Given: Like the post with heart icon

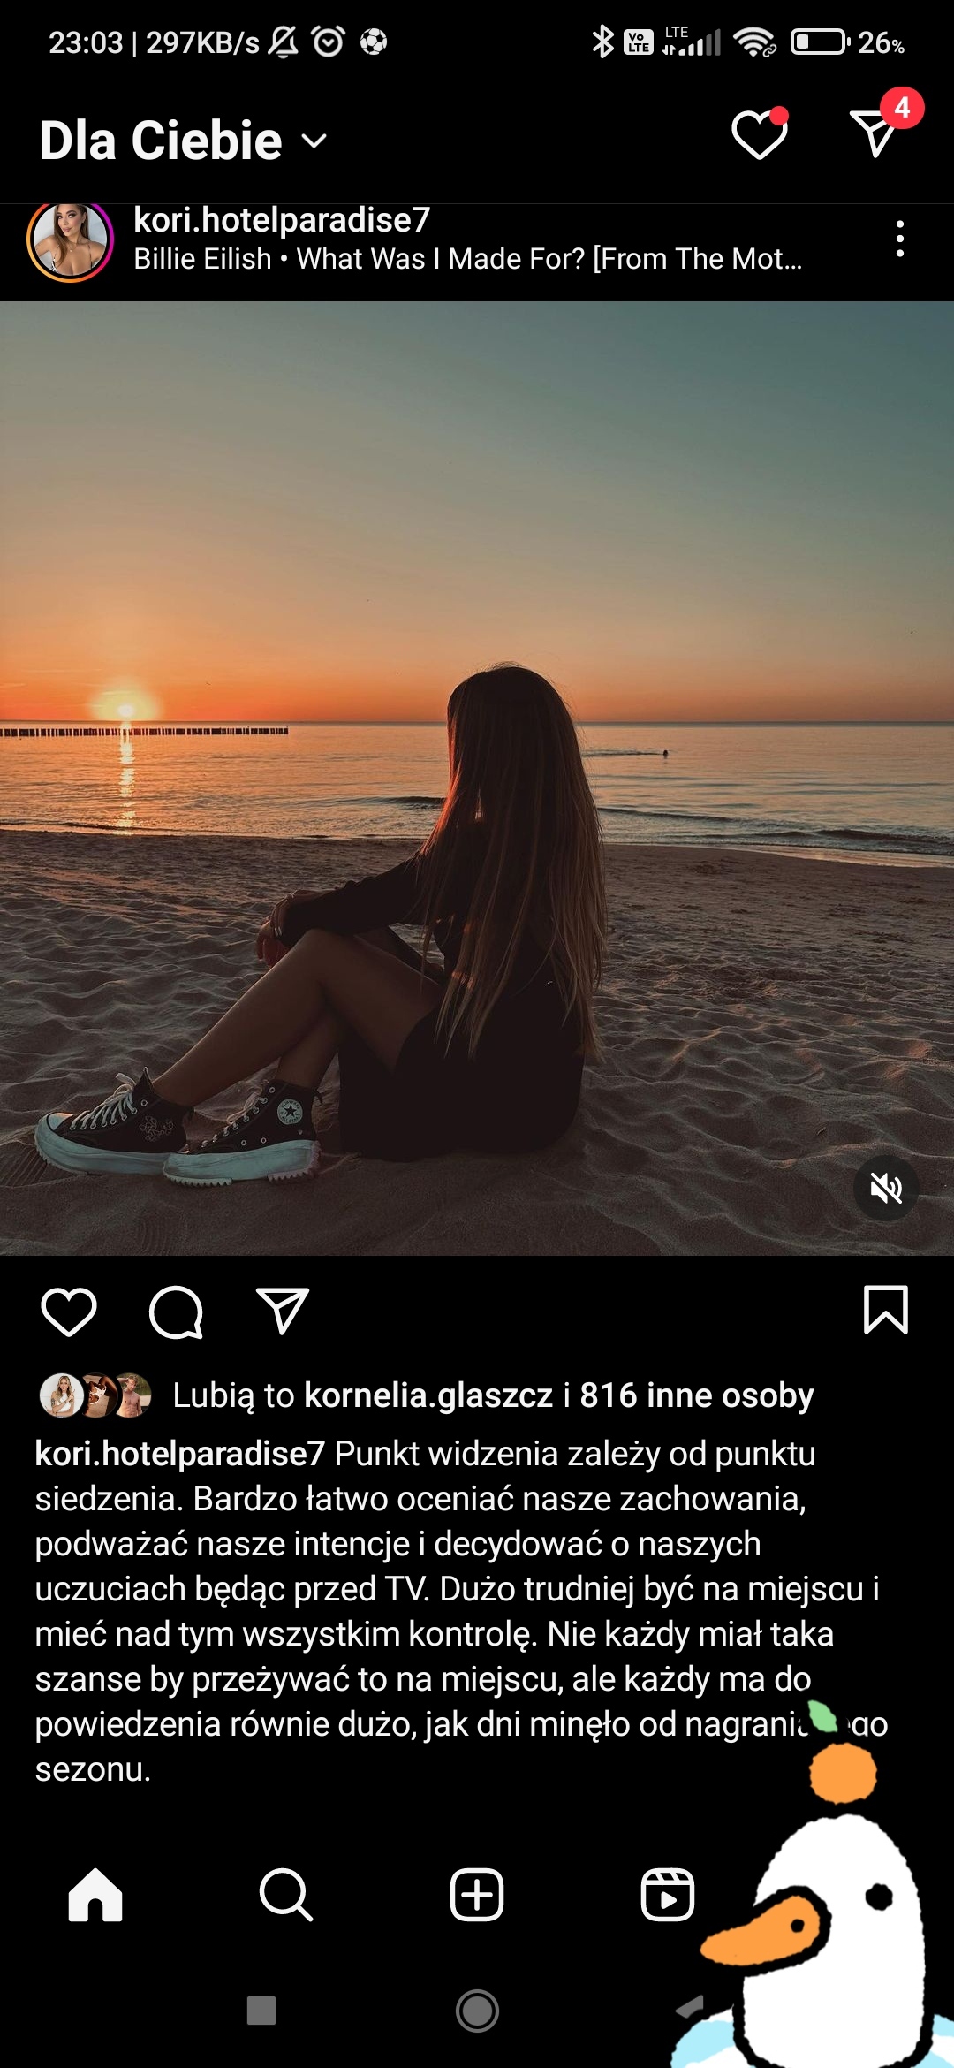Looking at the screenshot, I should [69, 1312].
